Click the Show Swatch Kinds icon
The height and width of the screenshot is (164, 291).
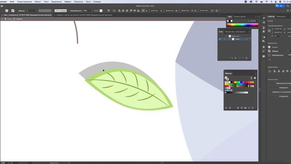tap(238, 108)
